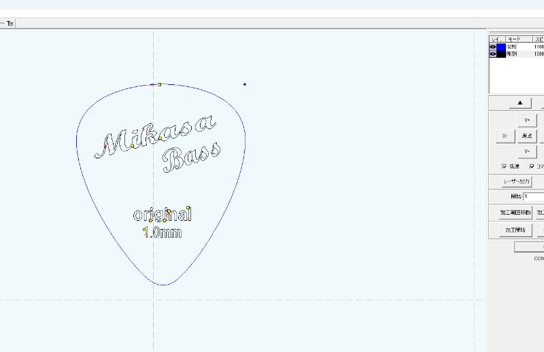Jog the laser head with Y+
This screenshot has height=352, width=544.
(526, 120)
